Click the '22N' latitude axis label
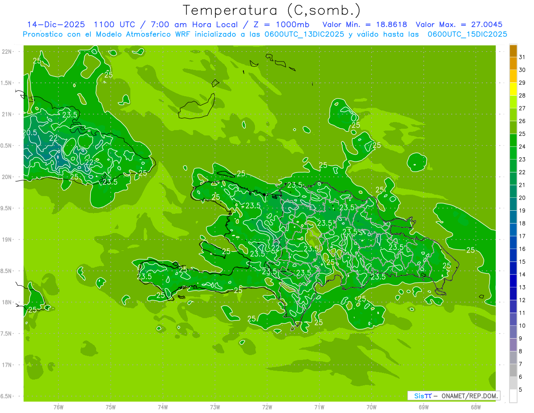The image size is (534, 413). (7, 52)
